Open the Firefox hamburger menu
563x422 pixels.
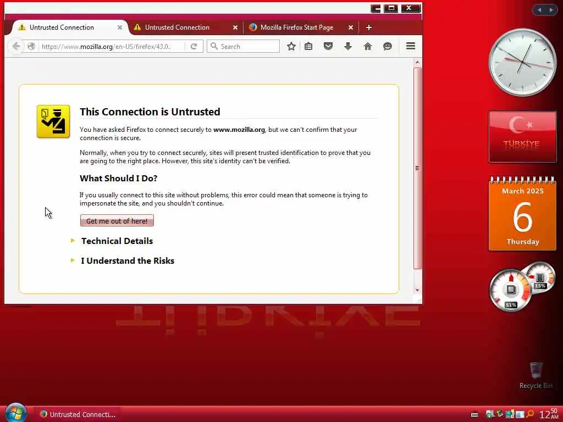click(x=410, y=46)
